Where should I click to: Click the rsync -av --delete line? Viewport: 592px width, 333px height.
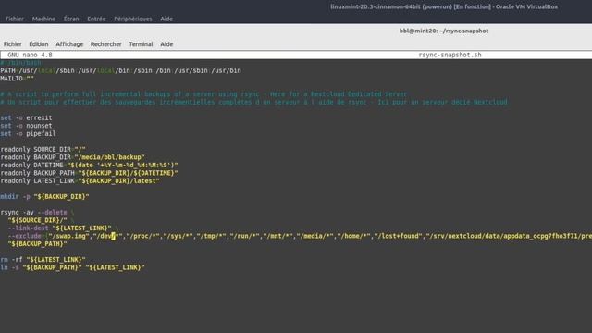pos(37,212)
